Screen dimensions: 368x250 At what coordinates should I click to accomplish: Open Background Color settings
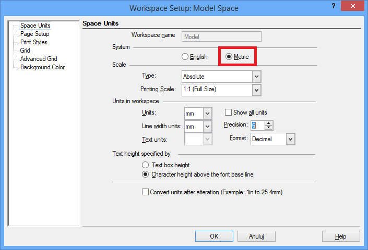tap(42, 67)
